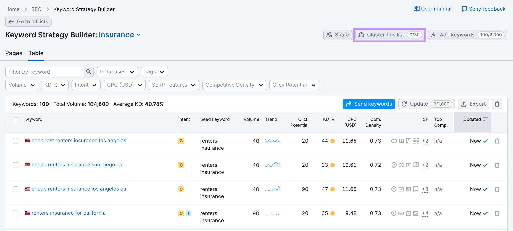Viewport: 513px width, 231px height.
Task: Click the Filter by keyword input field
Action: 45,72
